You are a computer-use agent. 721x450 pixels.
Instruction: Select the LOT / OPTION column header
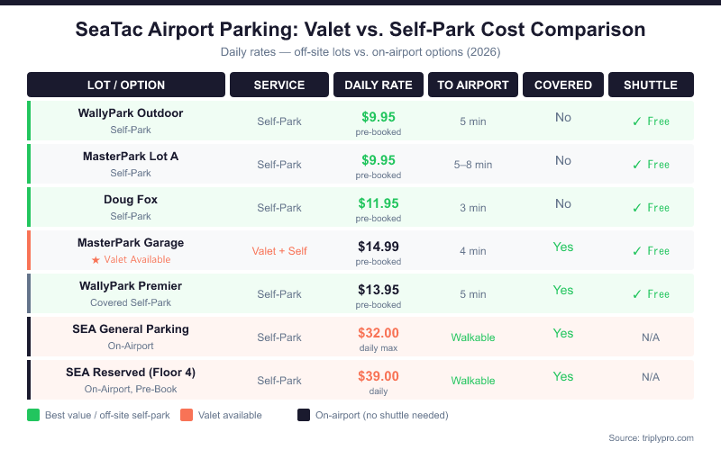pos(126,85)
